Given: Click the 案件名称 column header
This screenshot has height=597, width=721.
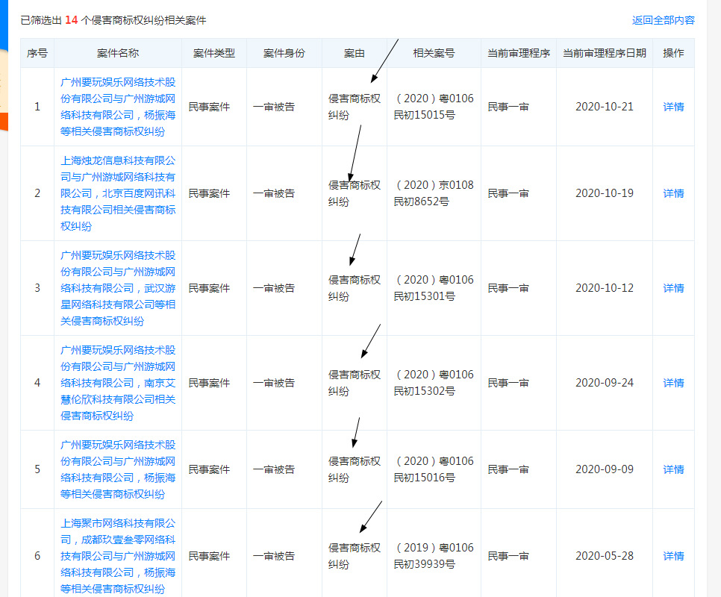Looking at the screenshot, I should [x=118, y=53].
